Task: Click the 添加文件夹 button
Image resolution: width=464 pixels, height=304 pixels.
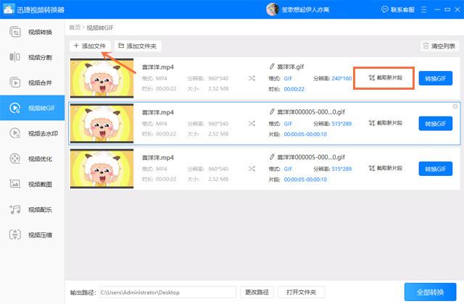Action: 138,46
